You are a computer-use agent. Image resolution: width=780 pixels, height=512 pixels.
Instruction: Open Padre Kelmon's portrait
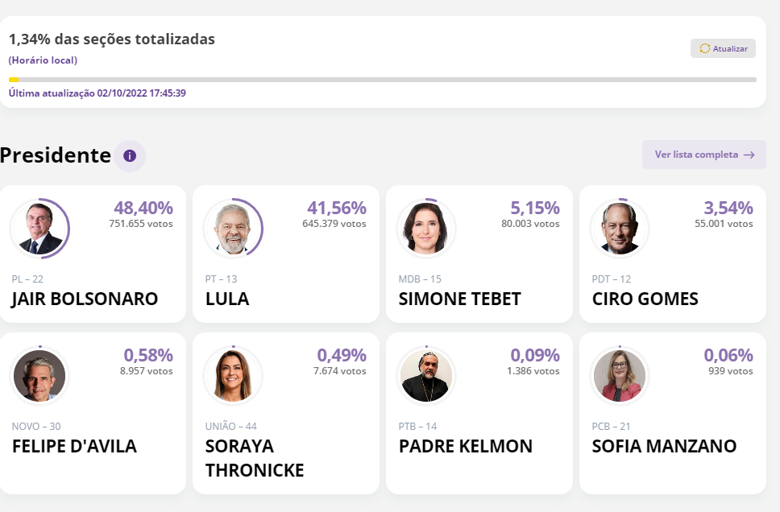click(x=426, y=376)
